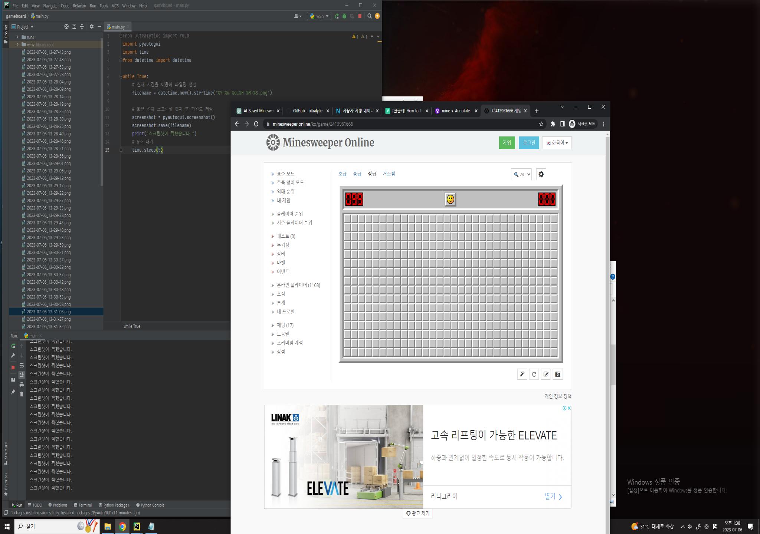
Task: Hide the Project tool window
Action: 99,27
